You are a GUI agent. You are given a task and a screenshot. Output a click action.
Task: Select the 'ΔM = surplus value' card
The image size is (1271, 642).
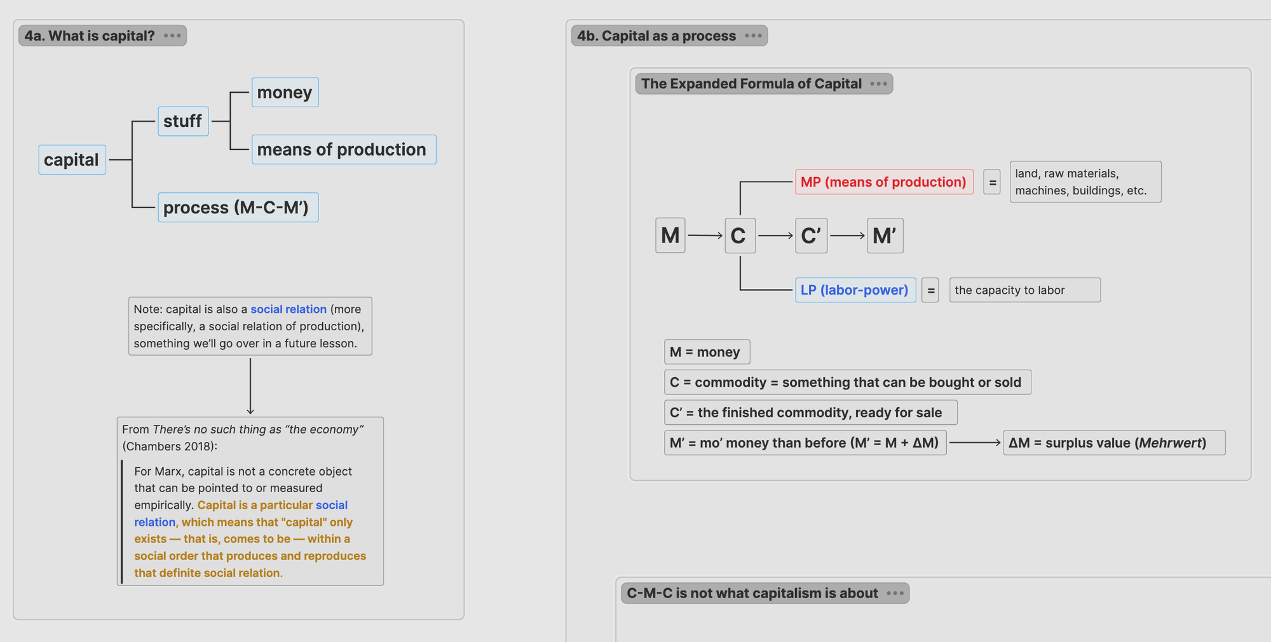click(1113, 443)
